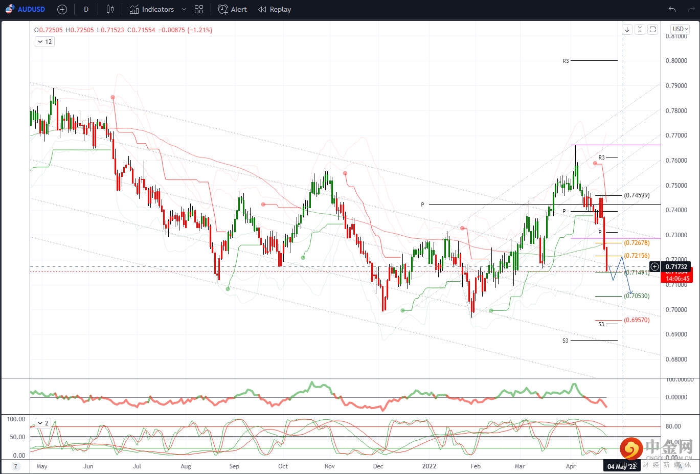Open the USD currency dropdown
Image resolution: width=700 pixels, height=474 pixels.
[680, 29]
